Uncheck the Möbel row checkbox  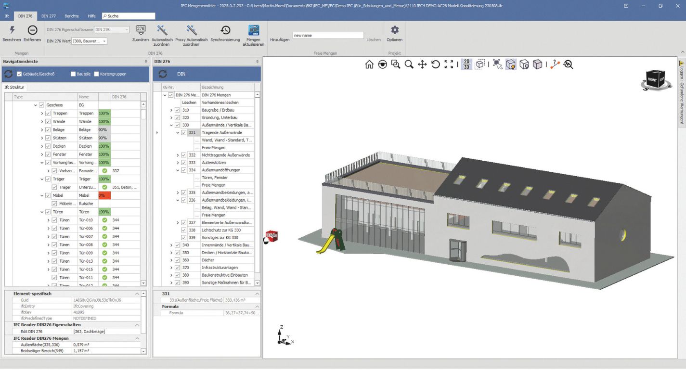coord(48,195)
